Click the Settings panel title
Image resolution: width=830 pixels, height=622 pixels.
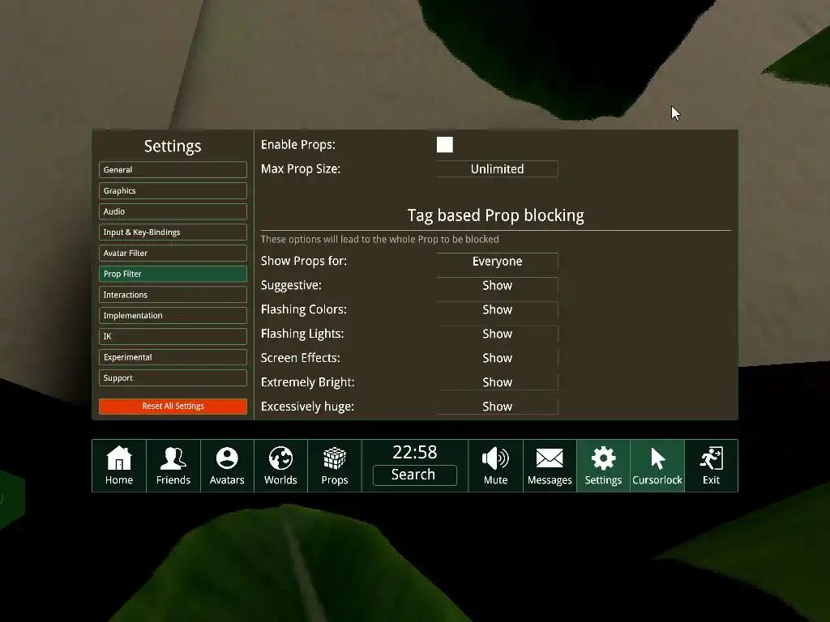[x=173, y=146]
